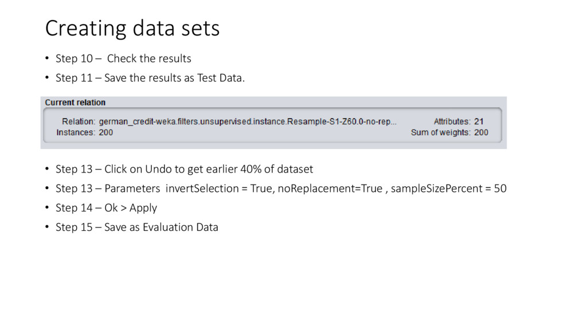Image resolution: width=587 pixels, height=330 pixels.
Task: Click the 'Attributes: 21' value
Action: (459, 121)
